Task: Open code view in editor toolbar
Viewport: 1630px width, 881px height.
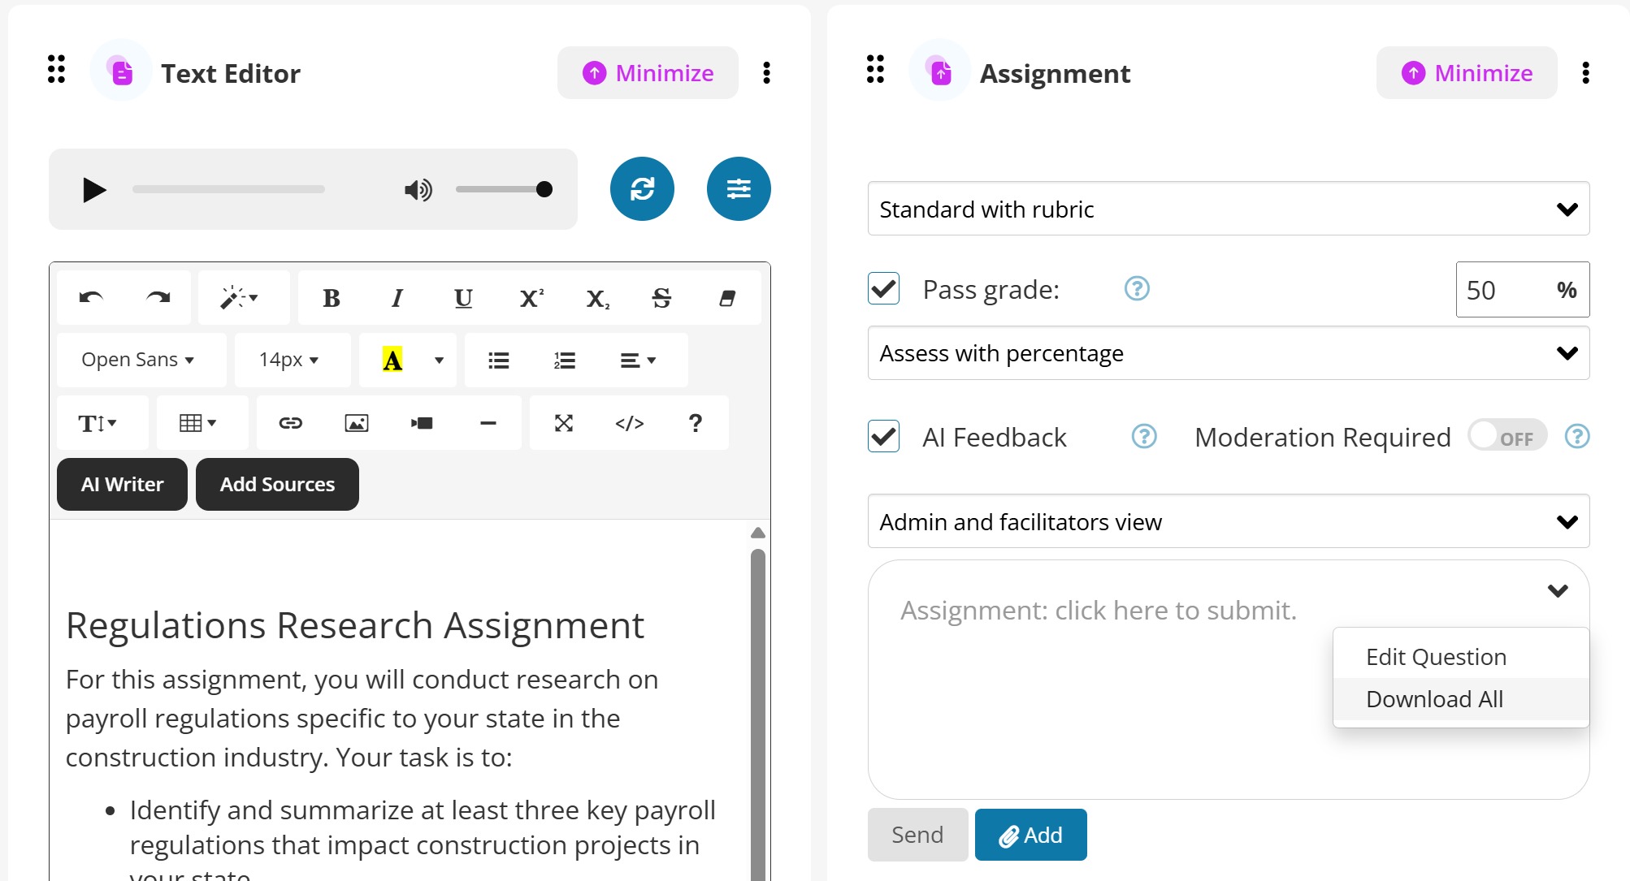Action: click(630, 423)
